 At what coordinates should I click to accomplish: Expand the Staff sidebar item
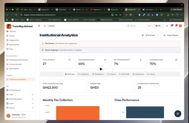20,95
